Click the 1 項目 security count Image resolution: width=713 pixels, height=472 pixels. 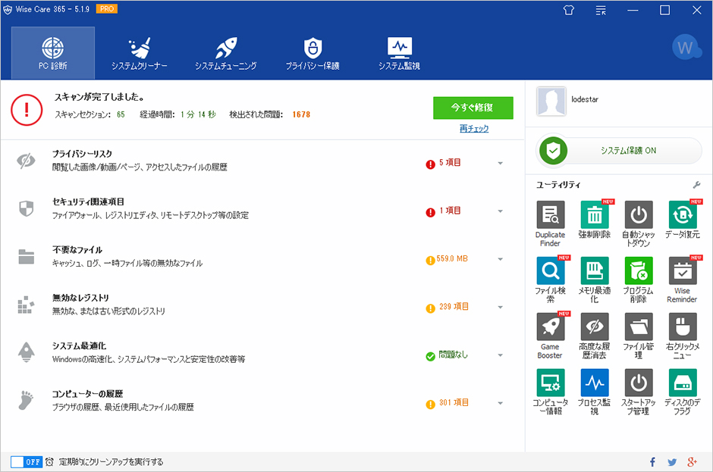[x=450, y=211]
